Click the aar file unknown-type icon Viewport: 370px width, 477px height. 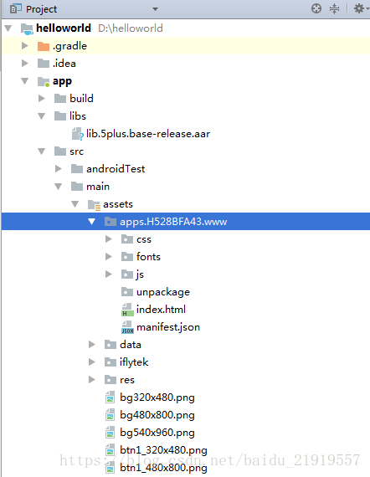[77, 134]
